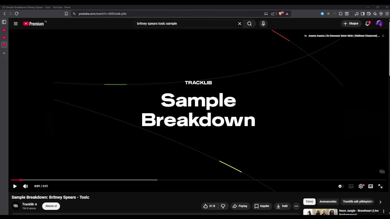
Task: Open the YouTube hamburger guide menu
Action: point(16,23)
